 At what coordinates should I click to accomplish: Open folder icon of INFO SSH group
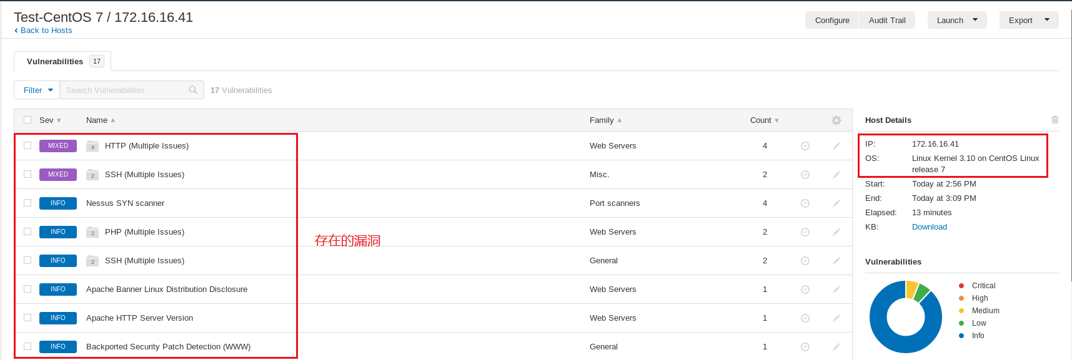pos(92,261)
